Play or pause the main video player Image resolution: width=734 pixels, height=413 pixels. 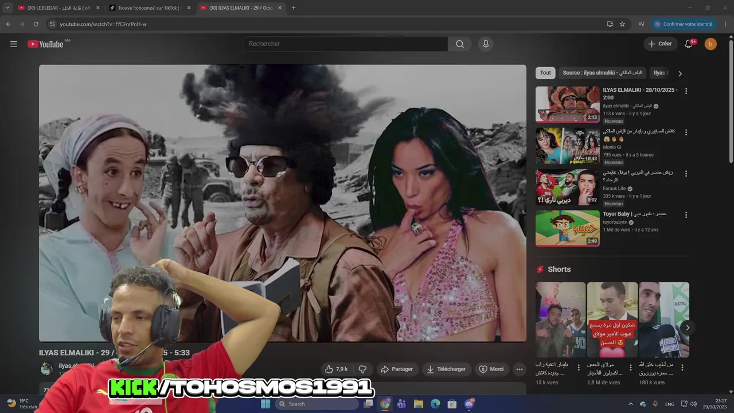[x=282, y=203]
